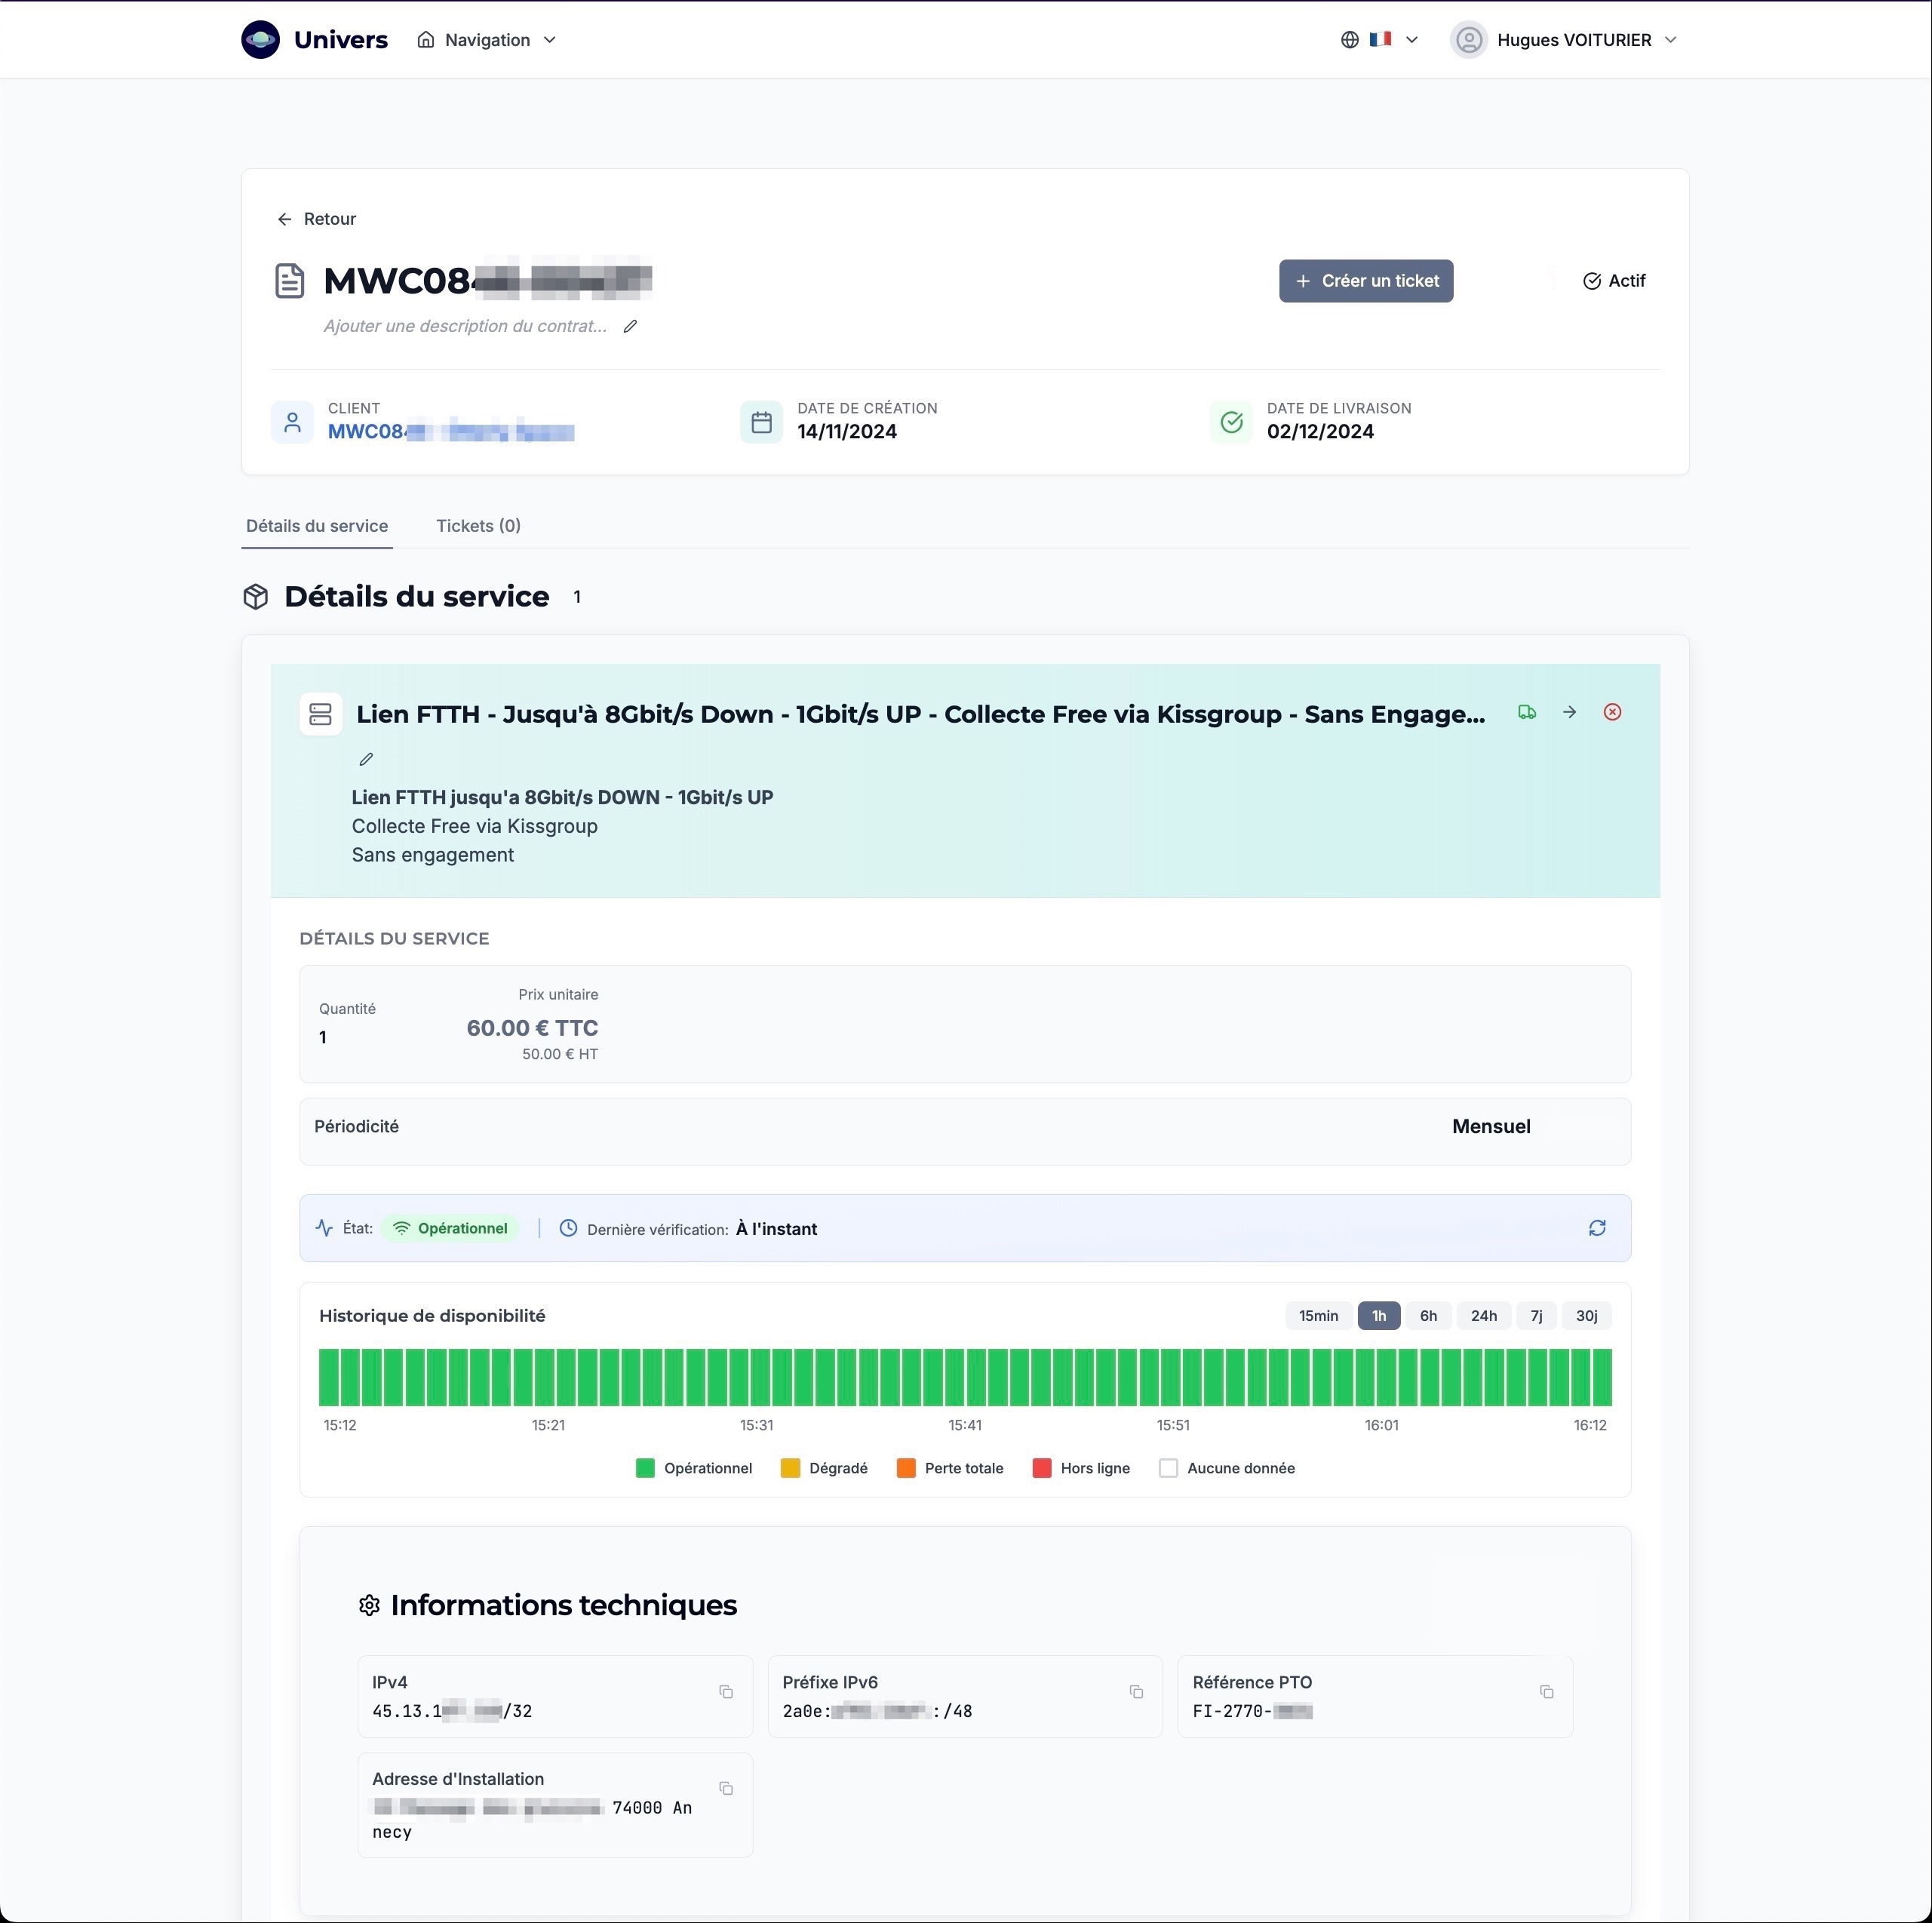Click the arrow icon beside service title
Screen dimensions: 1932x1923
click(1569, 712)
